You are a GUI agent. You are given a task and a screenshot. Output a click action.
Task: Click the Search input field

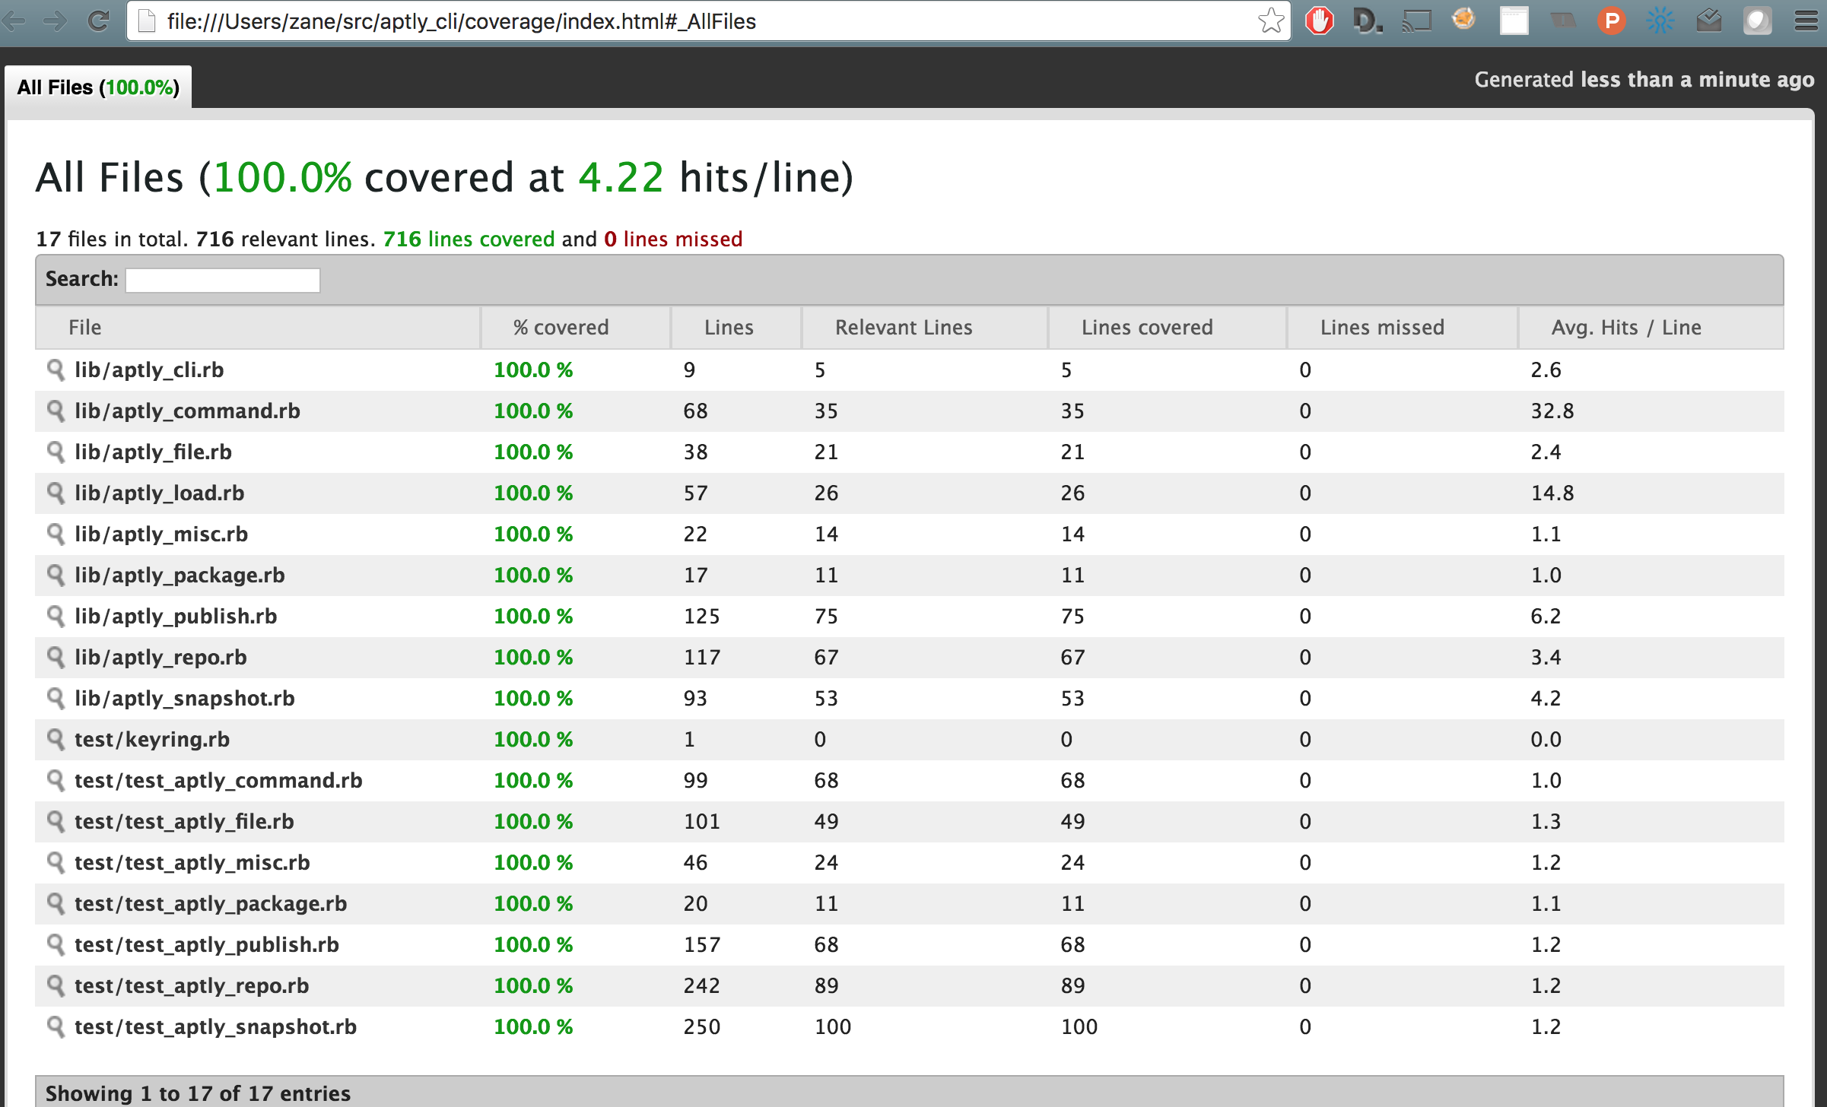223,280
